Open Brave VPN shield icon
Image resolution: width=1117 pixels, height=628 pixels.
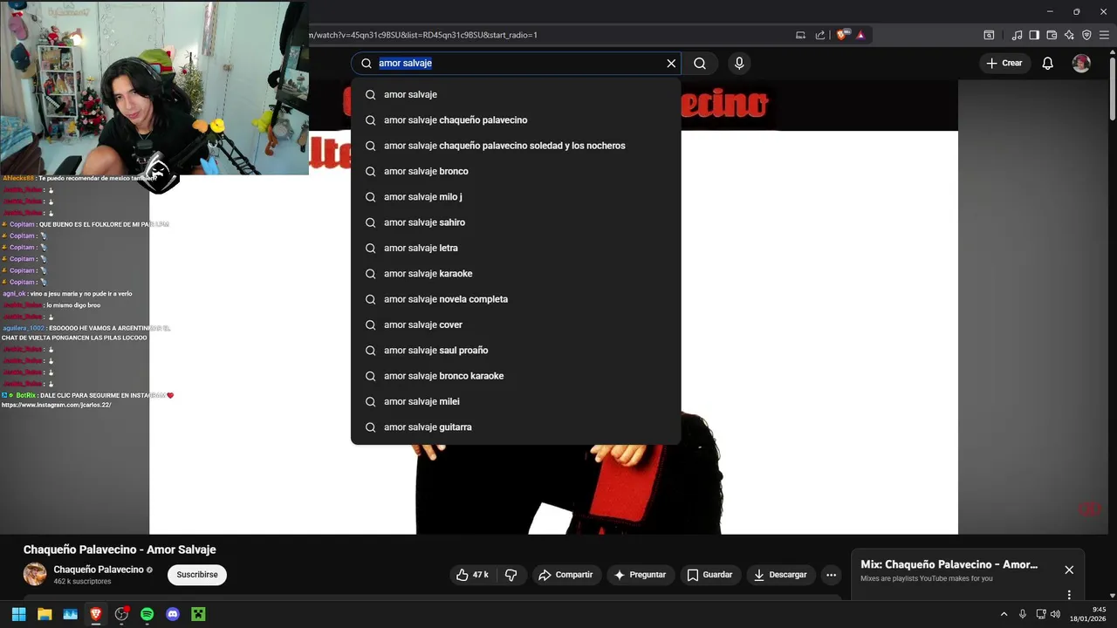1086,35
